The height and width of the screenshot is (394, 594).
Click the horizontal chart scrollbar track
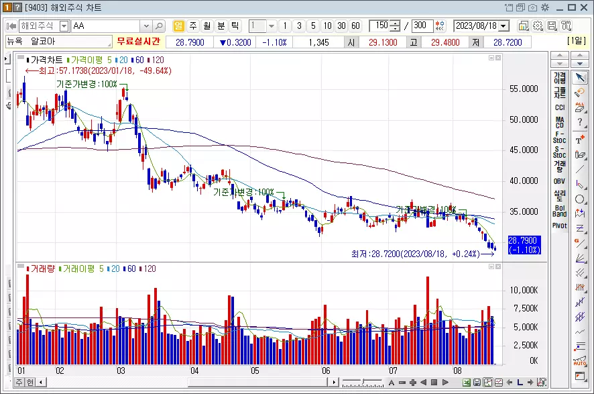188,382
